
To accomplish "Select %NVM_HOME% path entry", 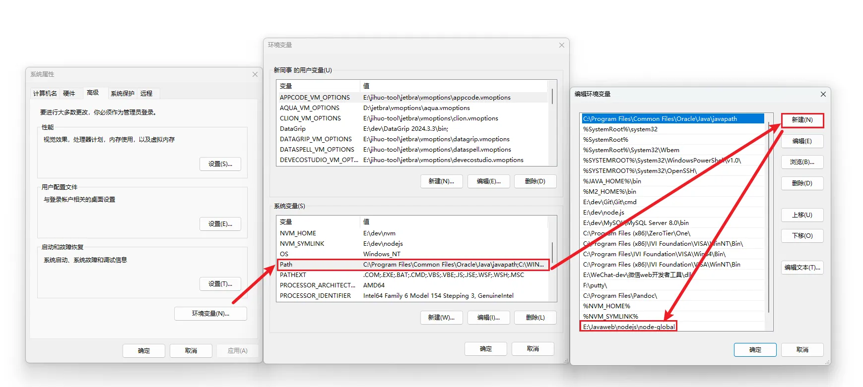I will pos(673,306).
